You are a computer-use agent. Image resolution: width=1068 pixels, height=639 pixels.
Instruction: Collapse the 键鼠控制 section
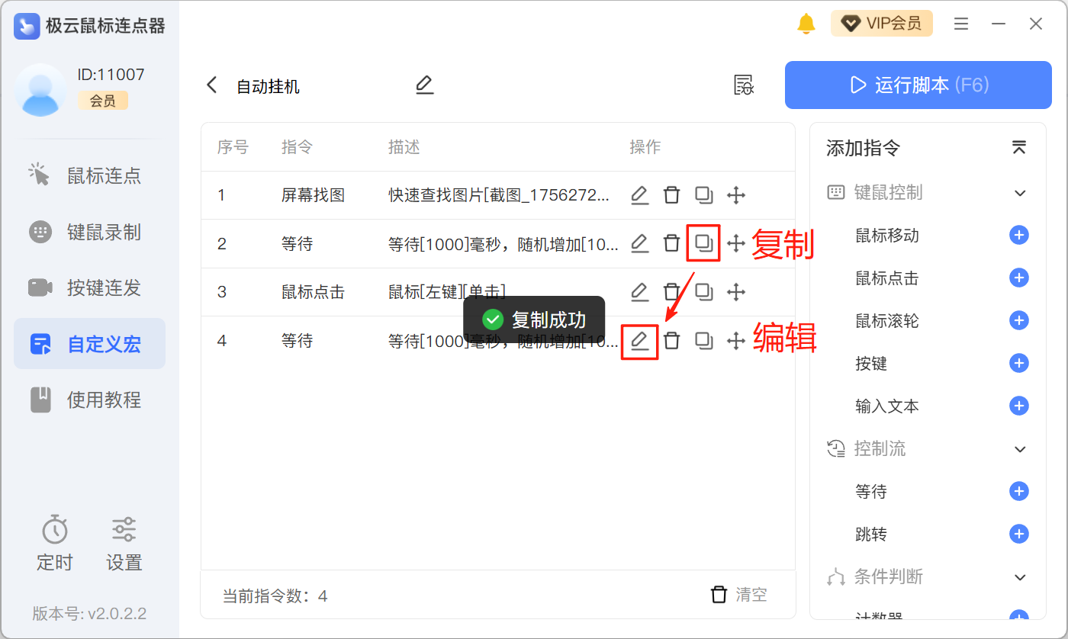1020,193
